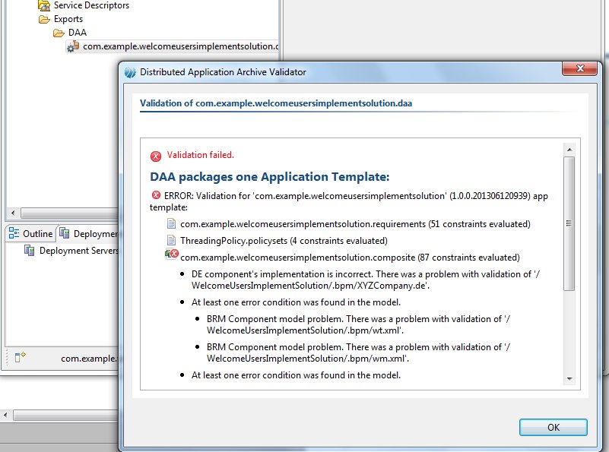Click left arrow of project tree horizontal scrollbar
The height and width of the screenshot is (452, 609).
[13, 213]
